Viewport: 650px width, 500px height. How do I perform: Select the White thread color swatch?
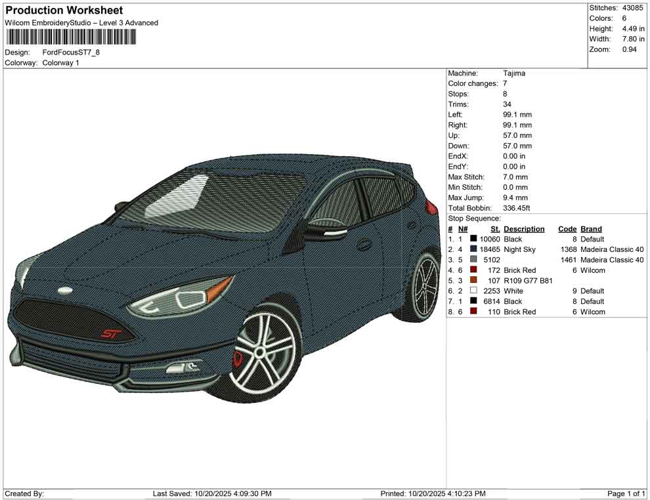473,291
